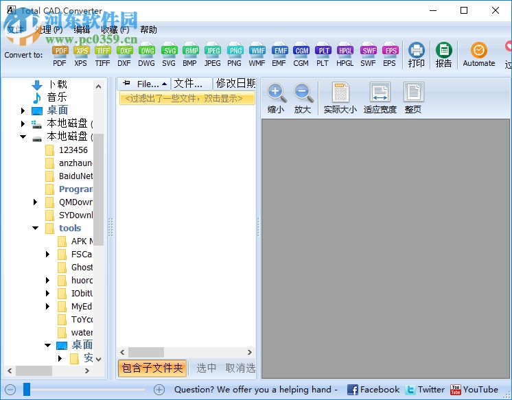Choose SVG as target format
Viewport: 512px width, 400px height.
[x=169, y=55]
